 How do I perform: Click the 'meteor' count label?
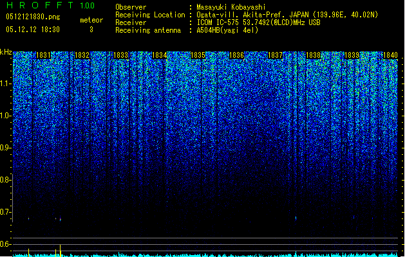[91, 20]
